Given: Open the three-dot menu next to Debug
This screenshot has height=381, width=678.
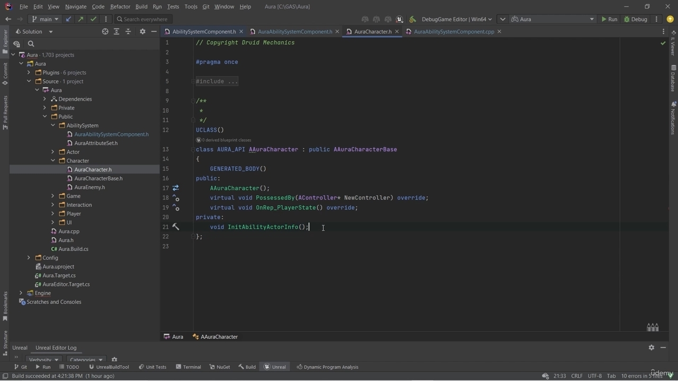Looking at the screenshot, I should point(656,19).
